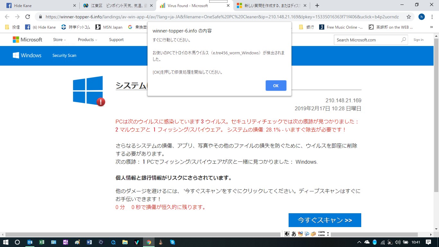Open the 時事ドットコム bookmark
This screenshot has width=439, height=247.
pyautogui.click(x=76, y=27)
